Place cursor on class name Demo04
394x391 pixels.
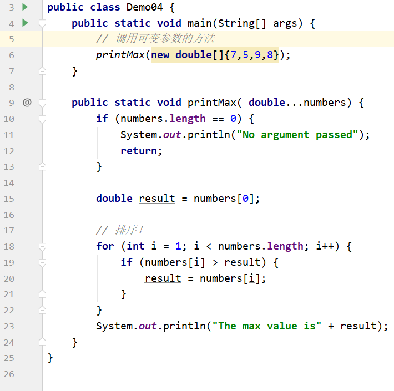(x=145, y=7)
